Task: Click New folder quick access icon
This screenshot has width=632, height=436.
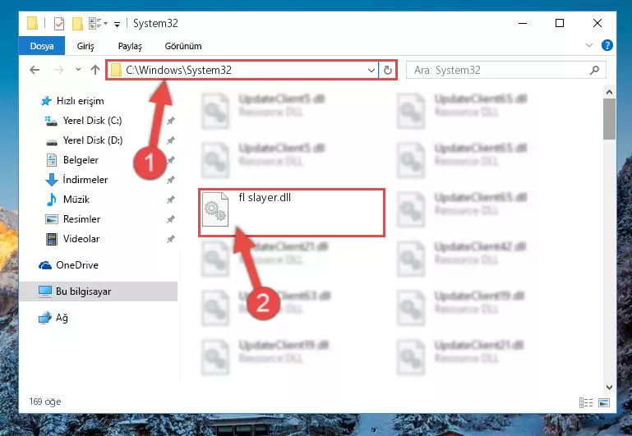Action: 77,23
